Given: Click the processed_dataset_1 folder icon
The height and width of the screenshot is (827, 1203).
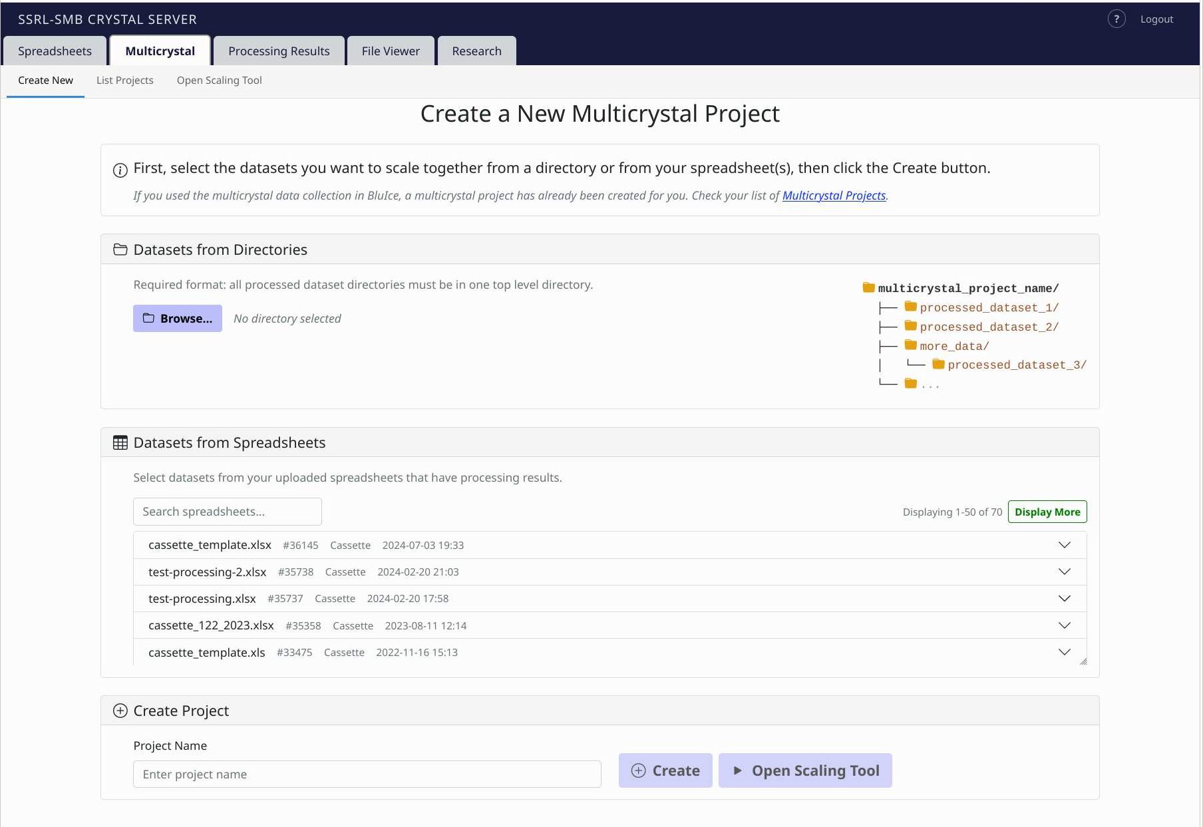Looking at the screenshot, I should click(911, 307).
